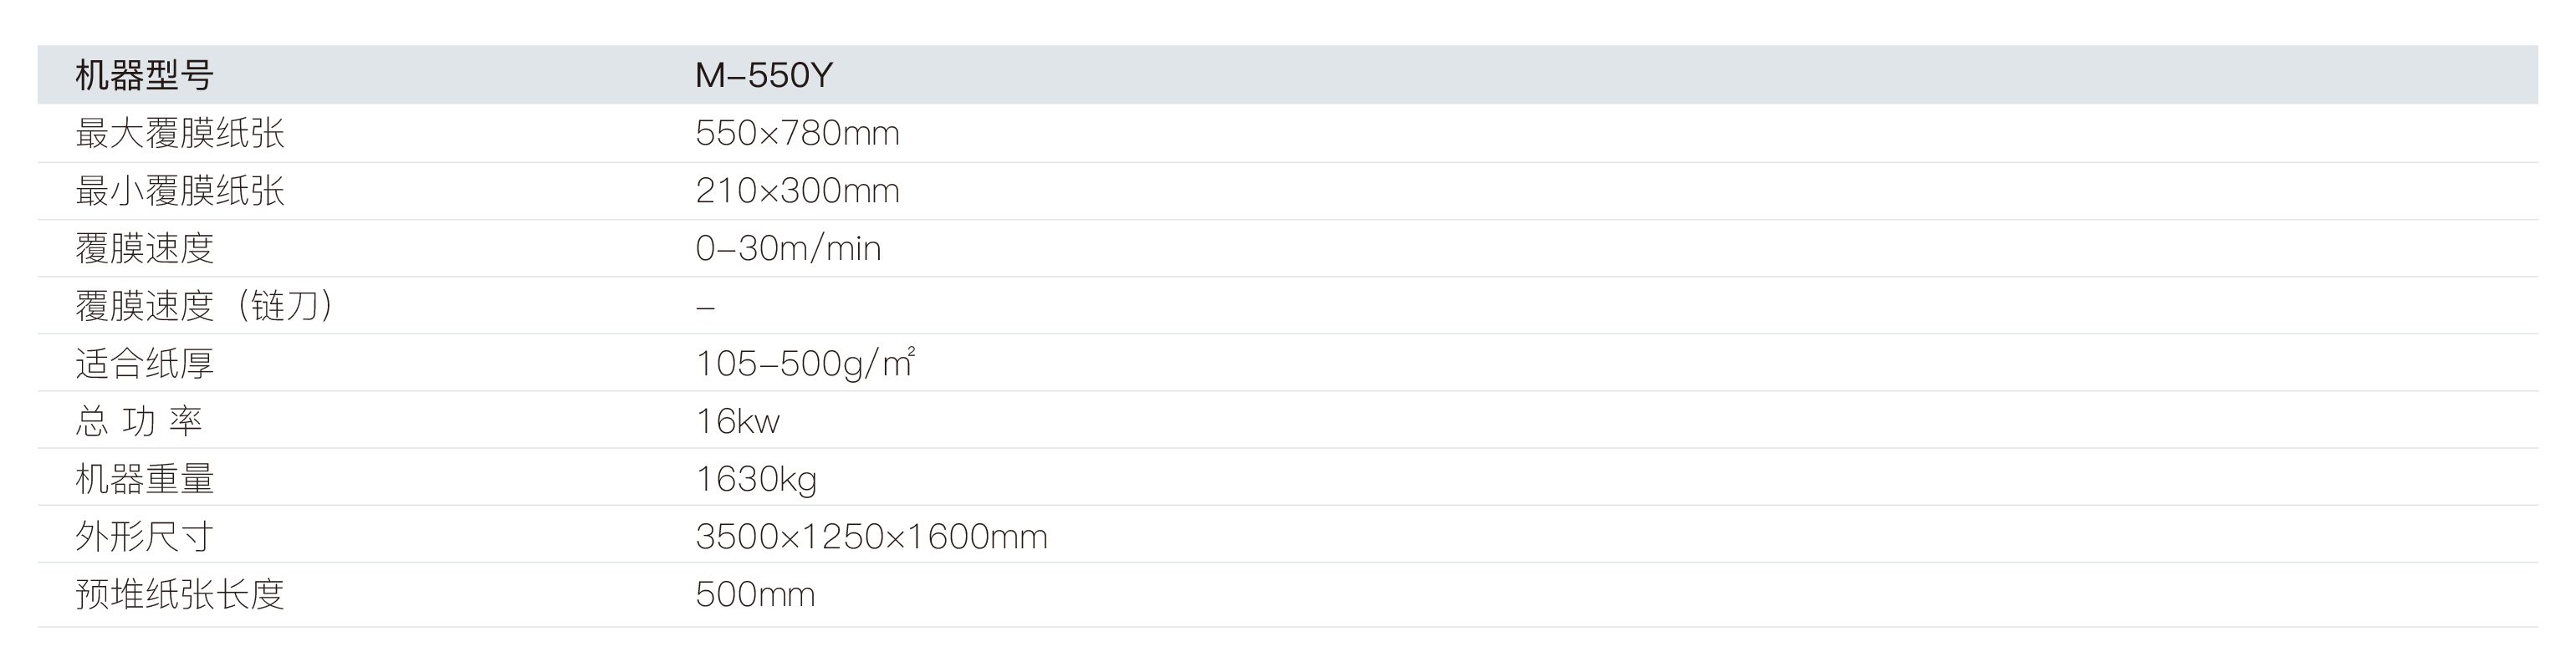This screenshot has width=2576, height=657.
Task: Select the 105-500g/㎡ paper thickness value
Action: [x=805, y=363]
